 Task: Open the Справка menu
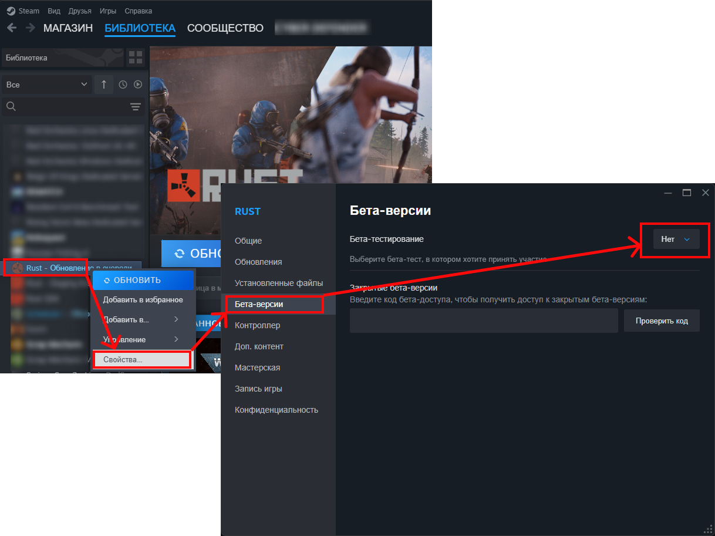click(x=139, y=11)
